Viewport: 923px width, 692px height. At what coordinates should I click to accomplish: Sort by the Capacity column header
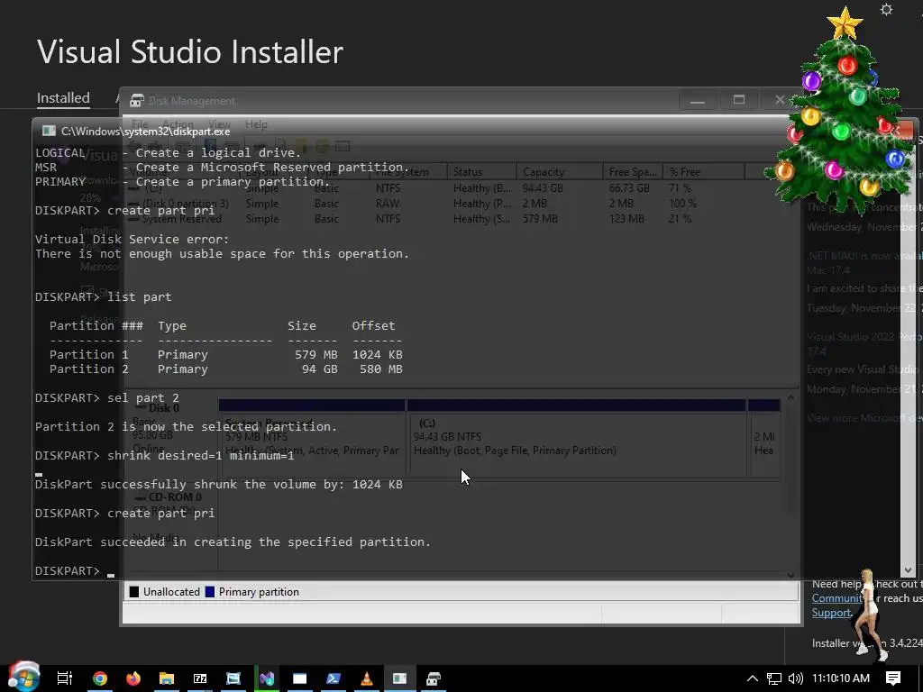(560, 172)
